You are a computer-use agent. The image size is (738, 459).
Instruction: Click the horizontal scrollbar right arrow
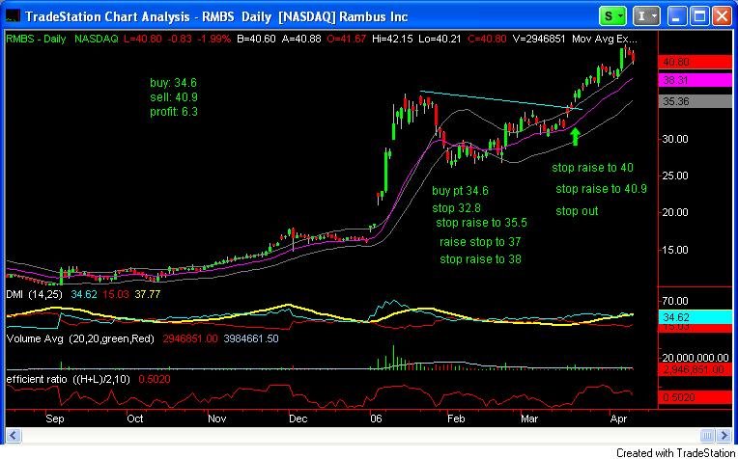point(724,435)
